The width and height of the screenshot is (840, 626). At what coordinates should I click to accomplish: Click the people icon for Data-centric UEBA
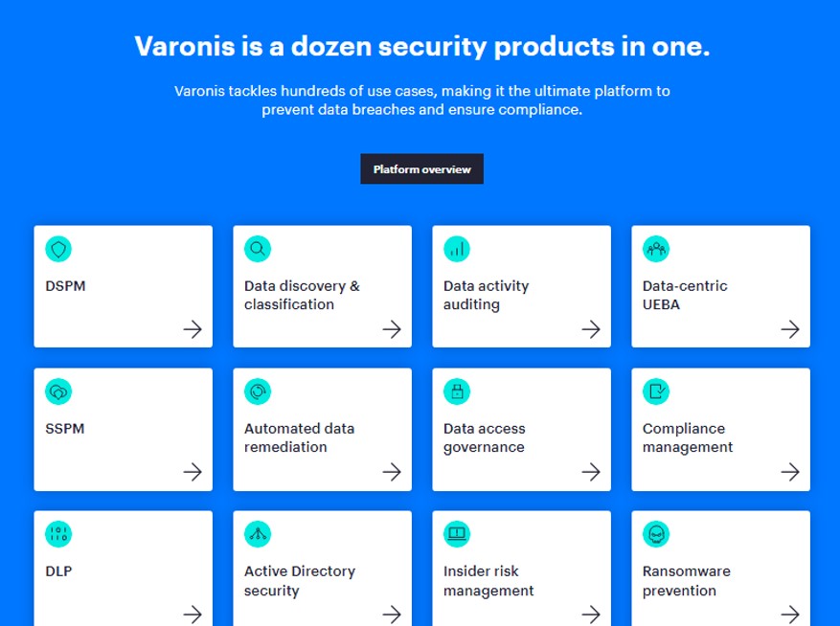pos(656,249)
